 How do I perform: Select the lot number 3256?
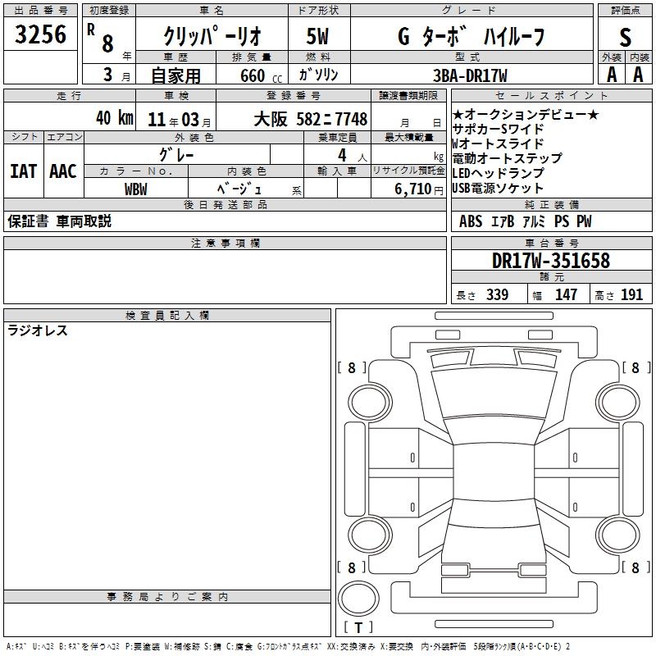coord(41,34)
